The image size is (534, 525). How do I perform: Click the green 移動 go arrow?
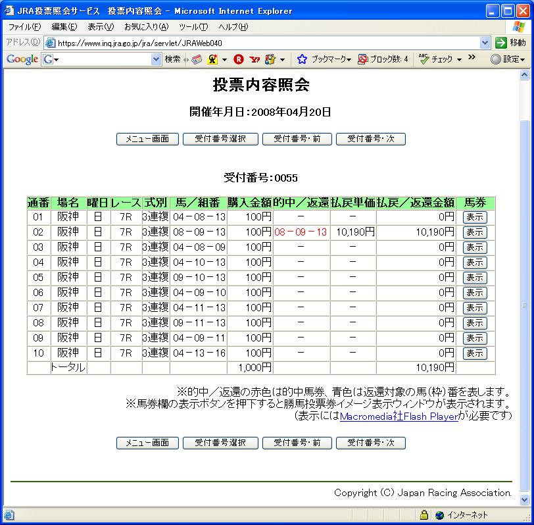pos(501,43)
